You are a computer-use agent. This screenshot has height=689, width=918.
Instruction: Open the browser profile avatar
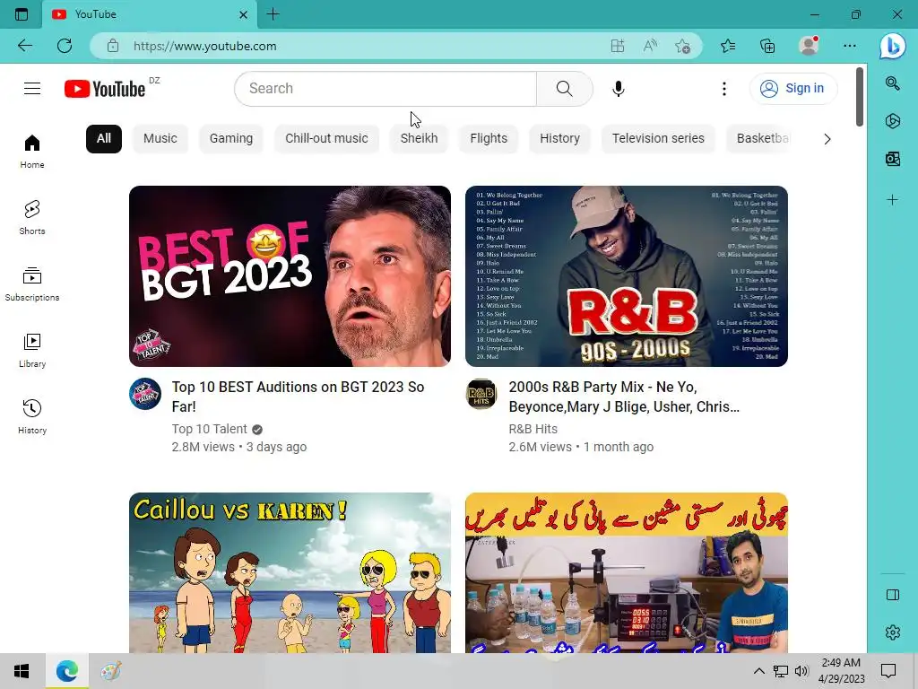(809, 46)
